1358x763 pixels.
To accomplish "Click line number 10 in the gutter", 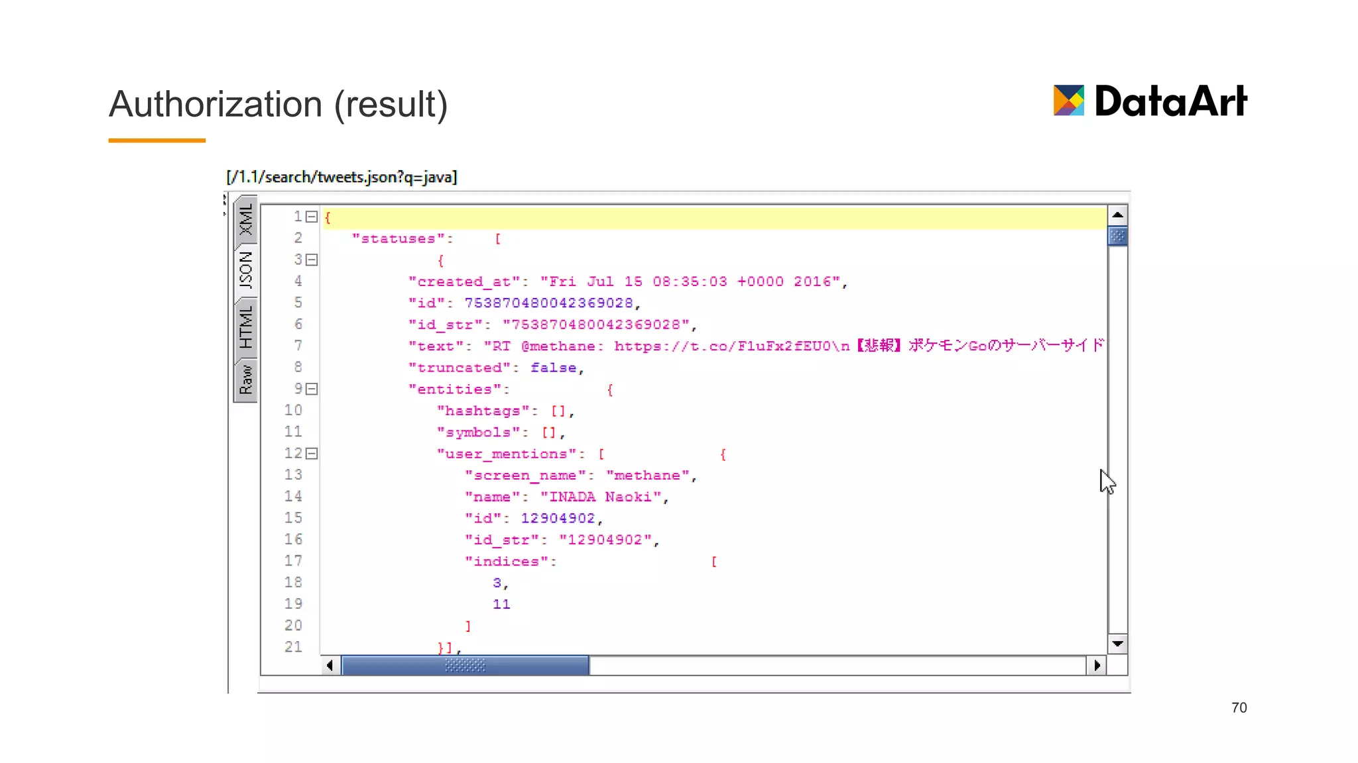I will click(293, 410).
